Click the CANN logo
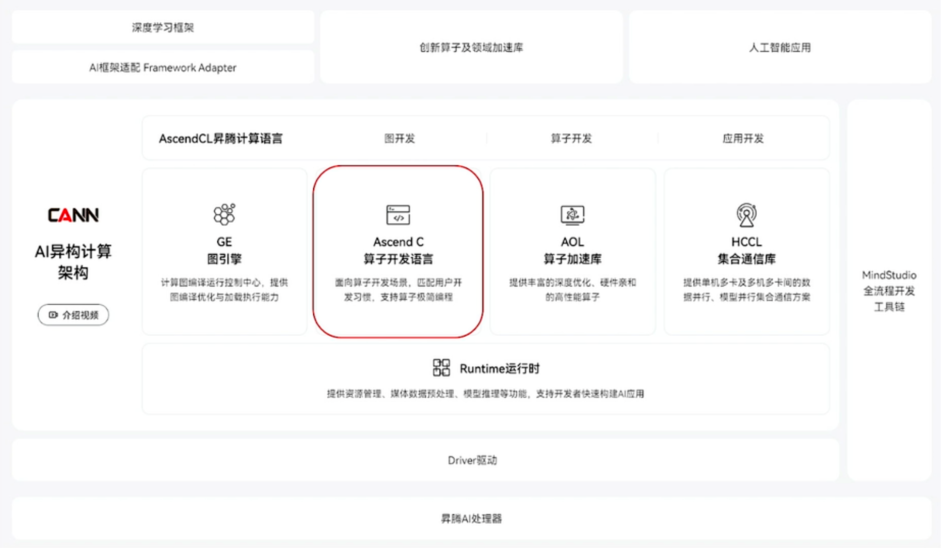The image size is (941, 548). pyautogui.click(x=73, y=215)
